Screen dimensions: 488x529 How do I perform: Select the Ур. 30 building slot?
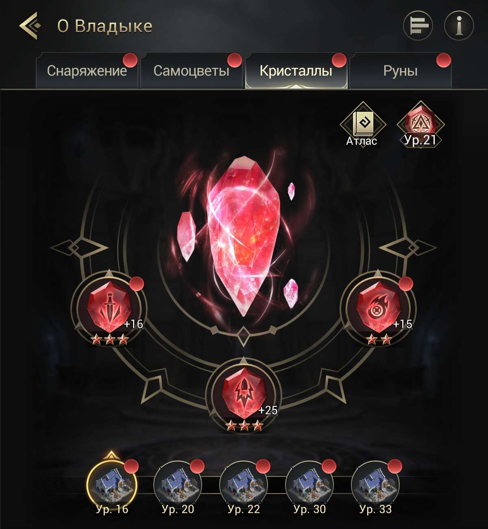coord(309,485)
